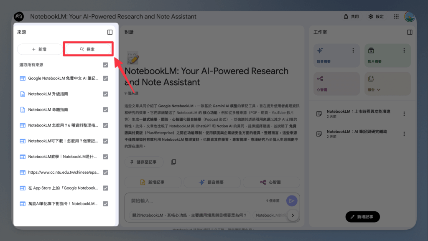The width and height of the screenshot is (428, 241).
Task: Click 儲存至記事 button
Action: (x=144, y=162)
